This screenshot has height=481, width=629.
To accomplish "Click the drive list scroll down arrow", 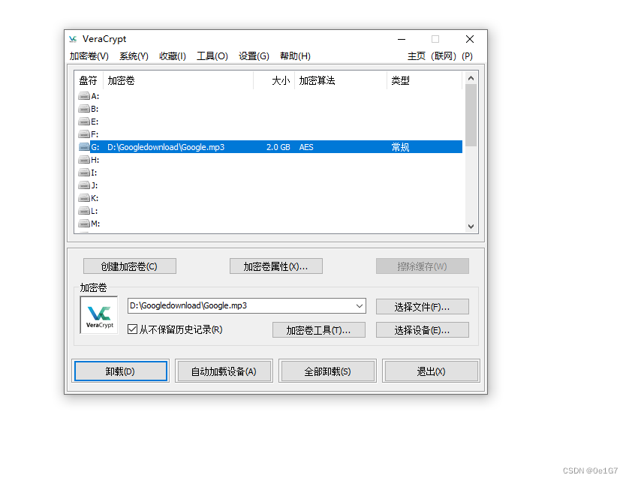I will [471, 227].
